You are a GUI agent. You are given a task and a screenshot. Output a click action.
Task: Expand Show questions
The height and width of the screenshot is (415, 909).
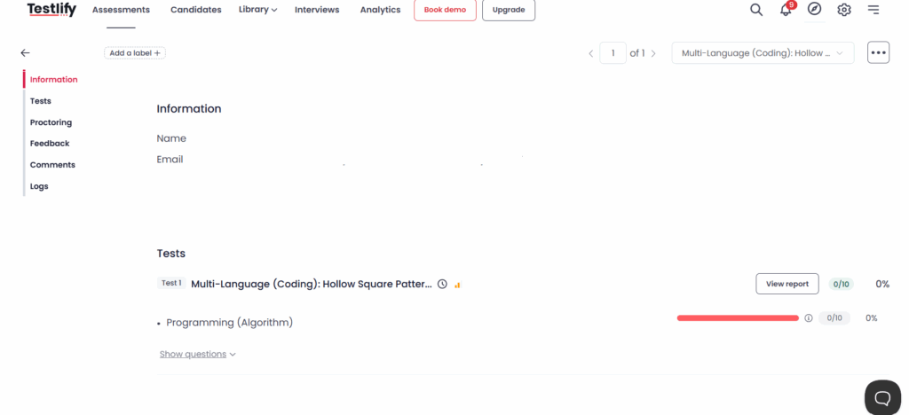coord(198,354)
